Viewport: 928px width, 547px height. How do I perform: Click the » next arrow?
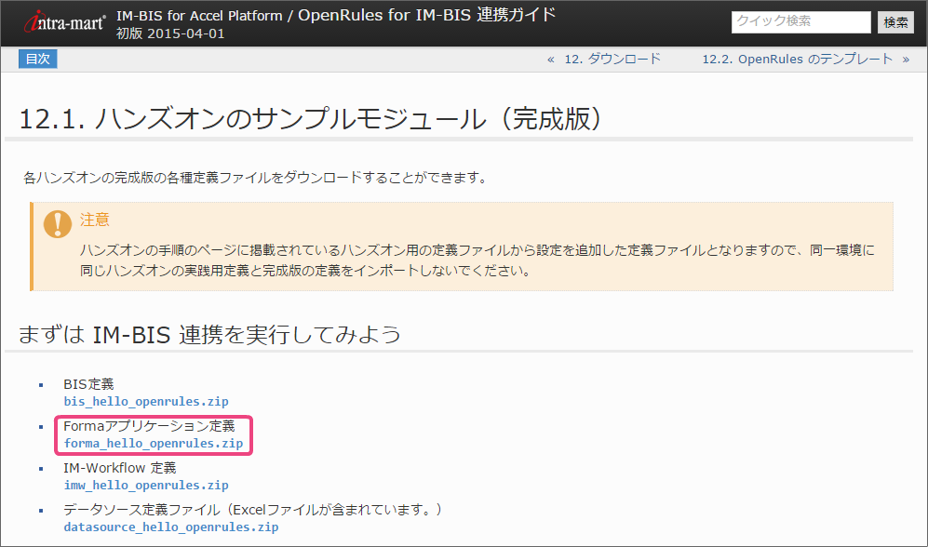(x=906, y=60)
